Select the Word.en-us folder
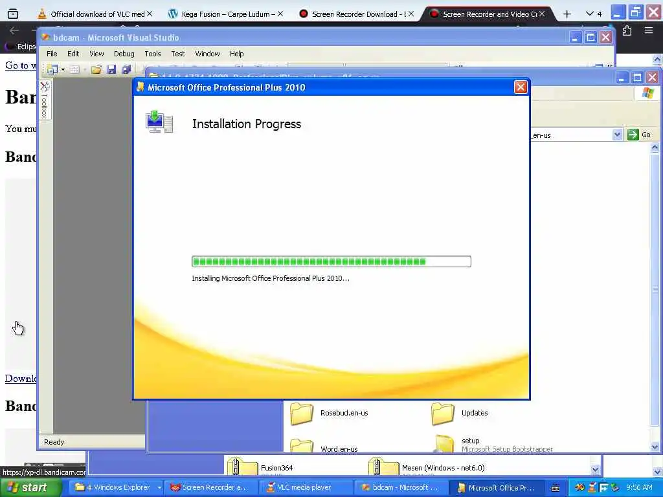 [x=324, y=447]
